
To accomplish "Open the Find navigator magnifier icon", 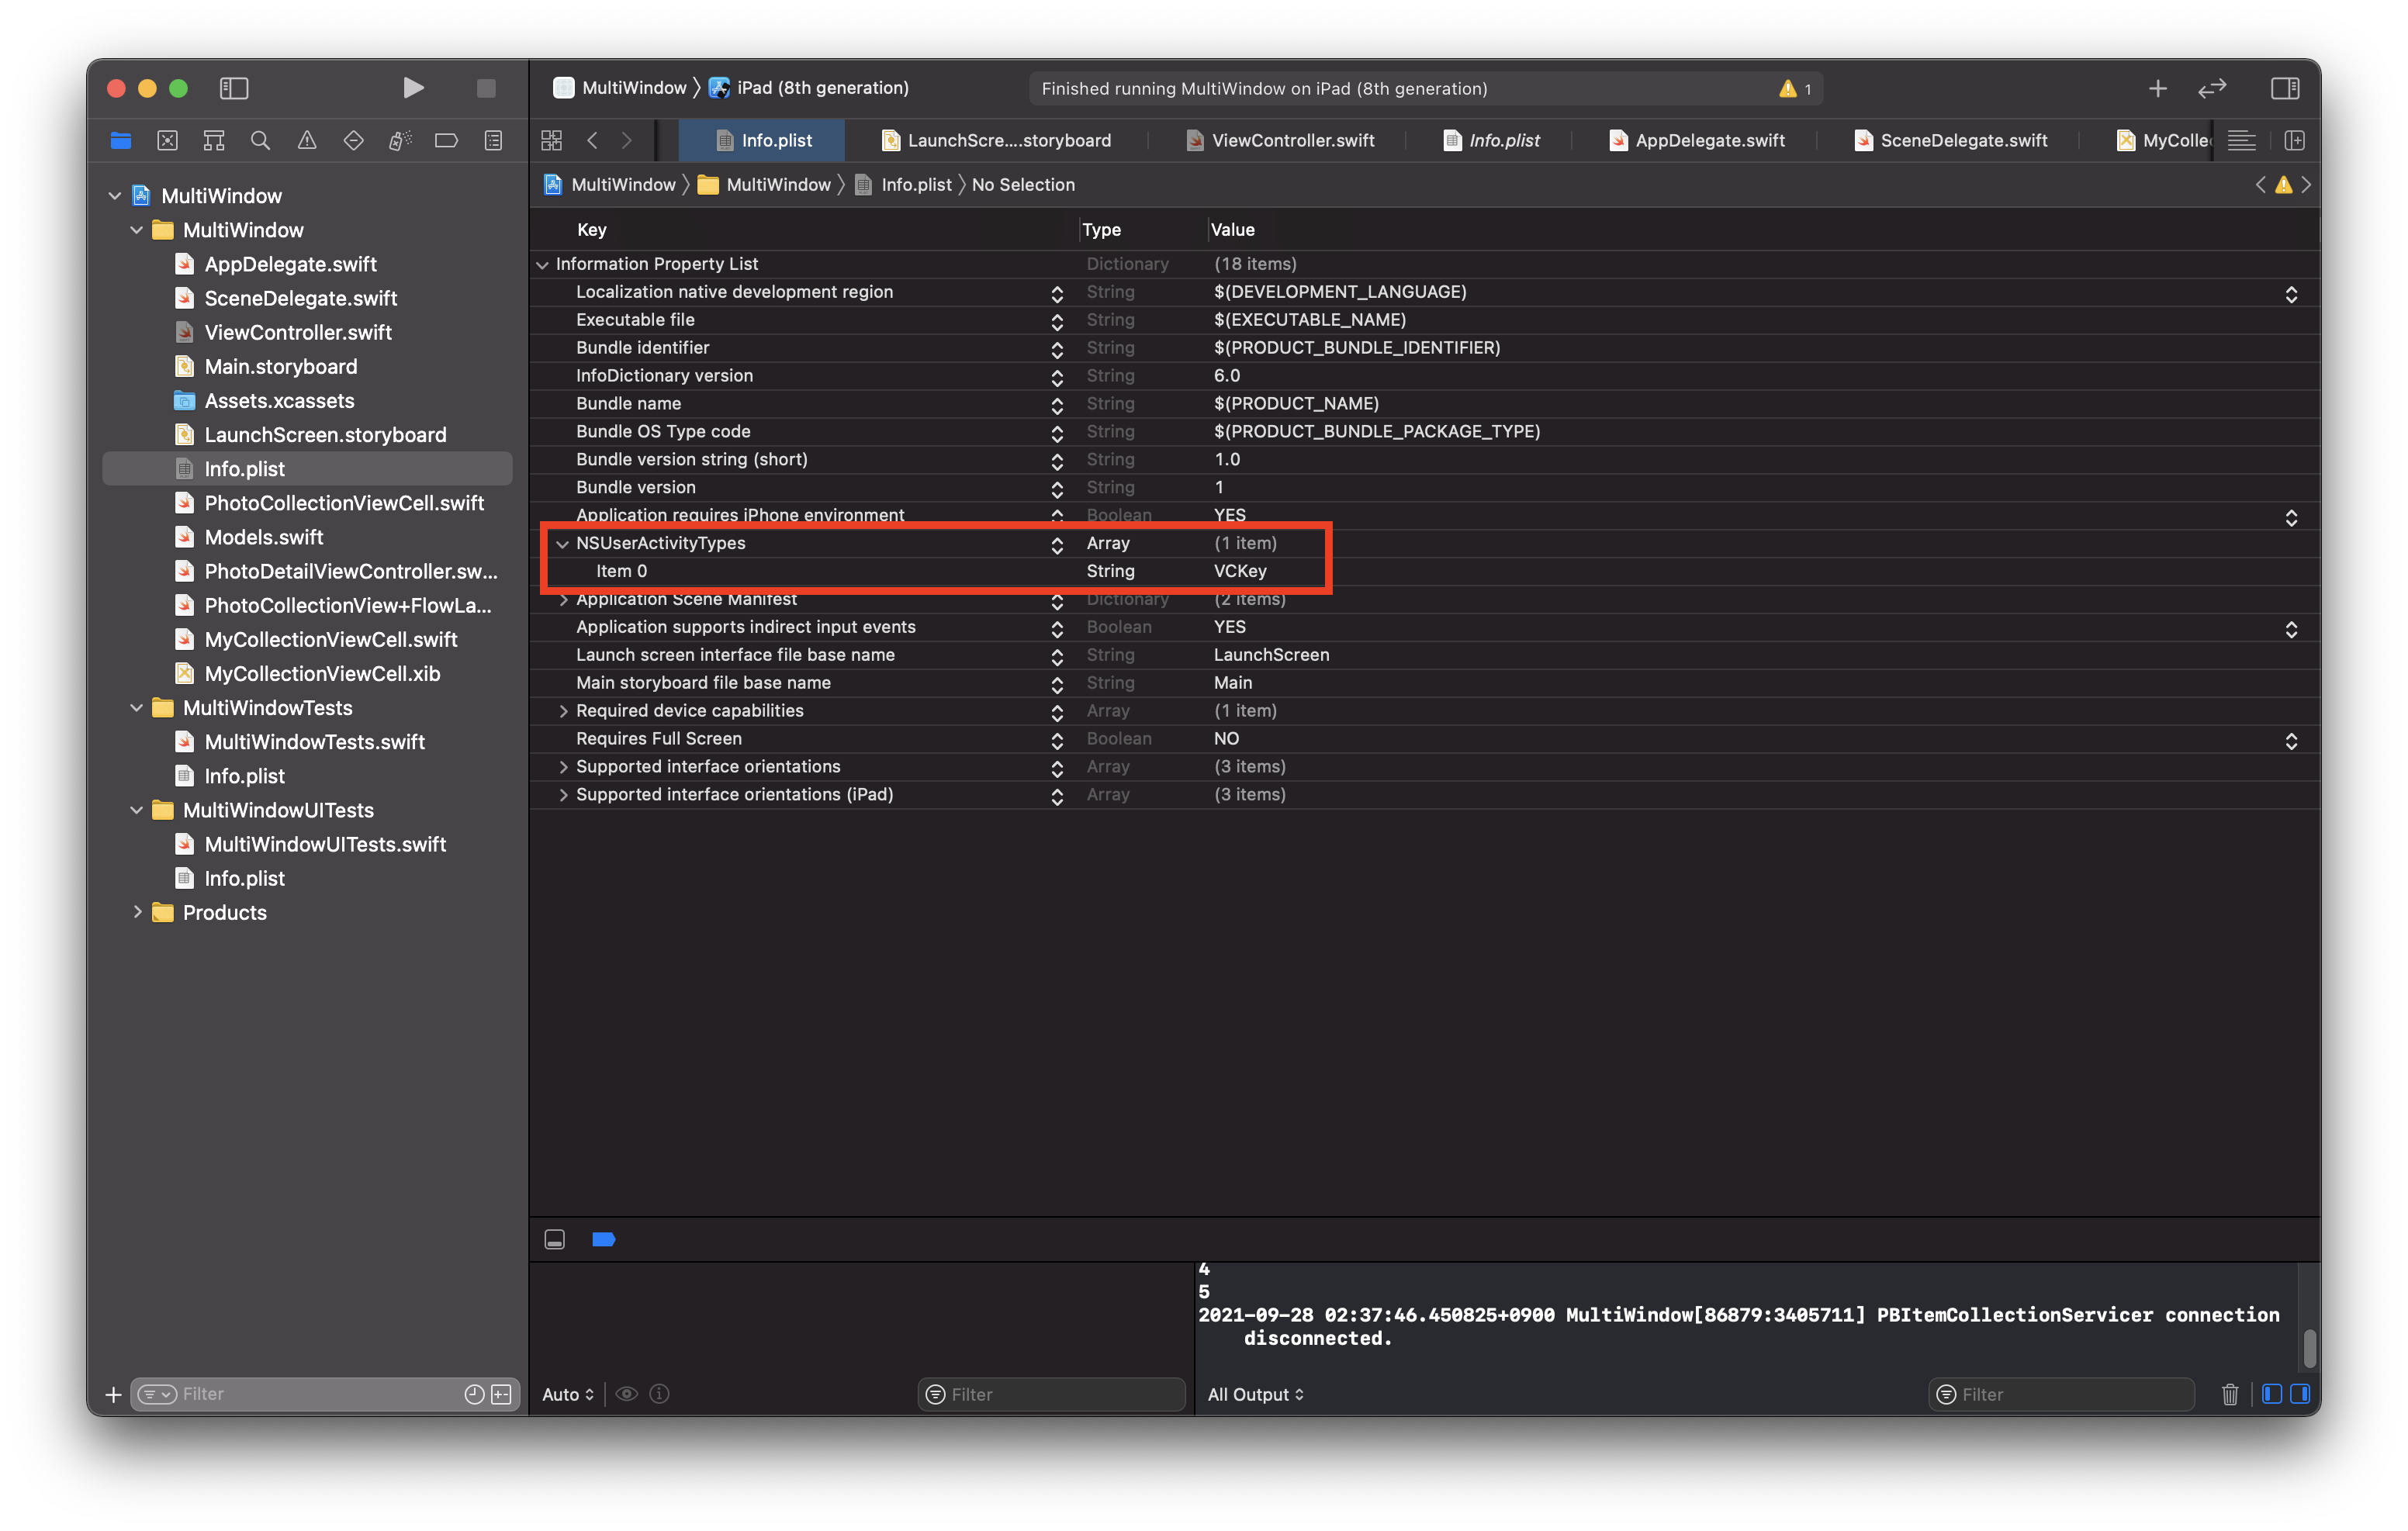I will pyautogui.click(x=260, y=141).
